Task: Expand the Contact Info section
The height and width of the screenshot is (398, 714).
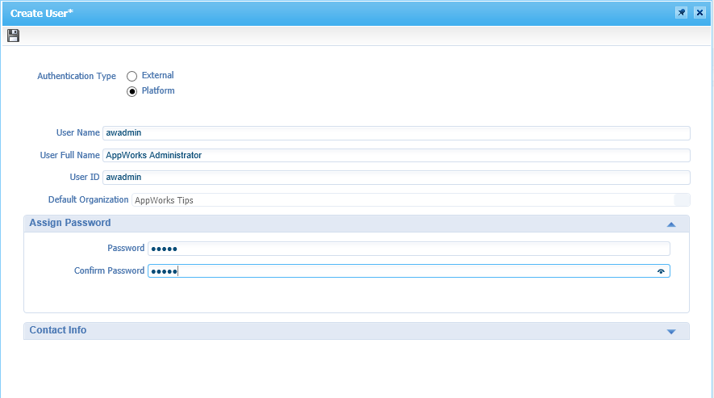Action: pos(670,332)
